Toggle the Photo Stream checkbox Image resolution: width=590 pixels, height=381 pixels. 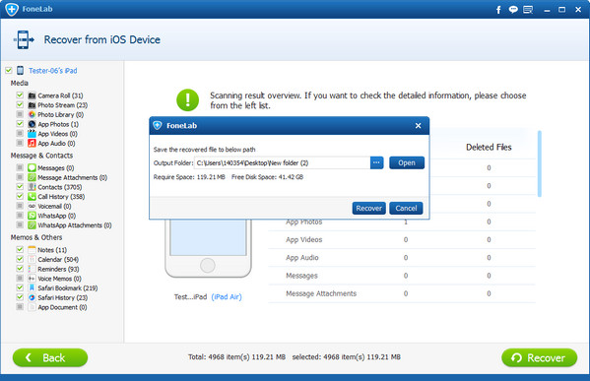20,104
